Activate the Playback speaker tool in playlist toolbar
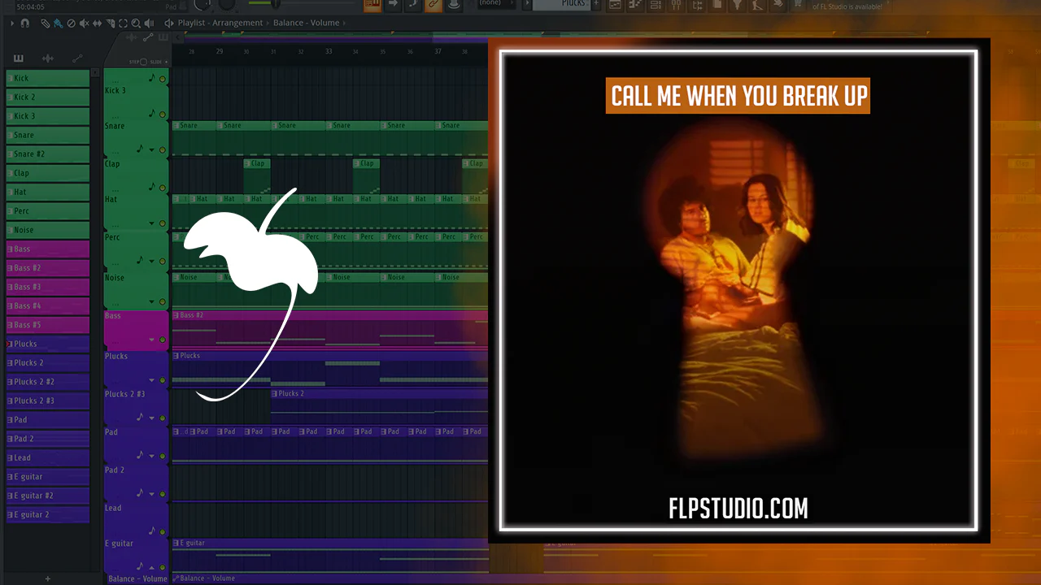 [149, 24]
